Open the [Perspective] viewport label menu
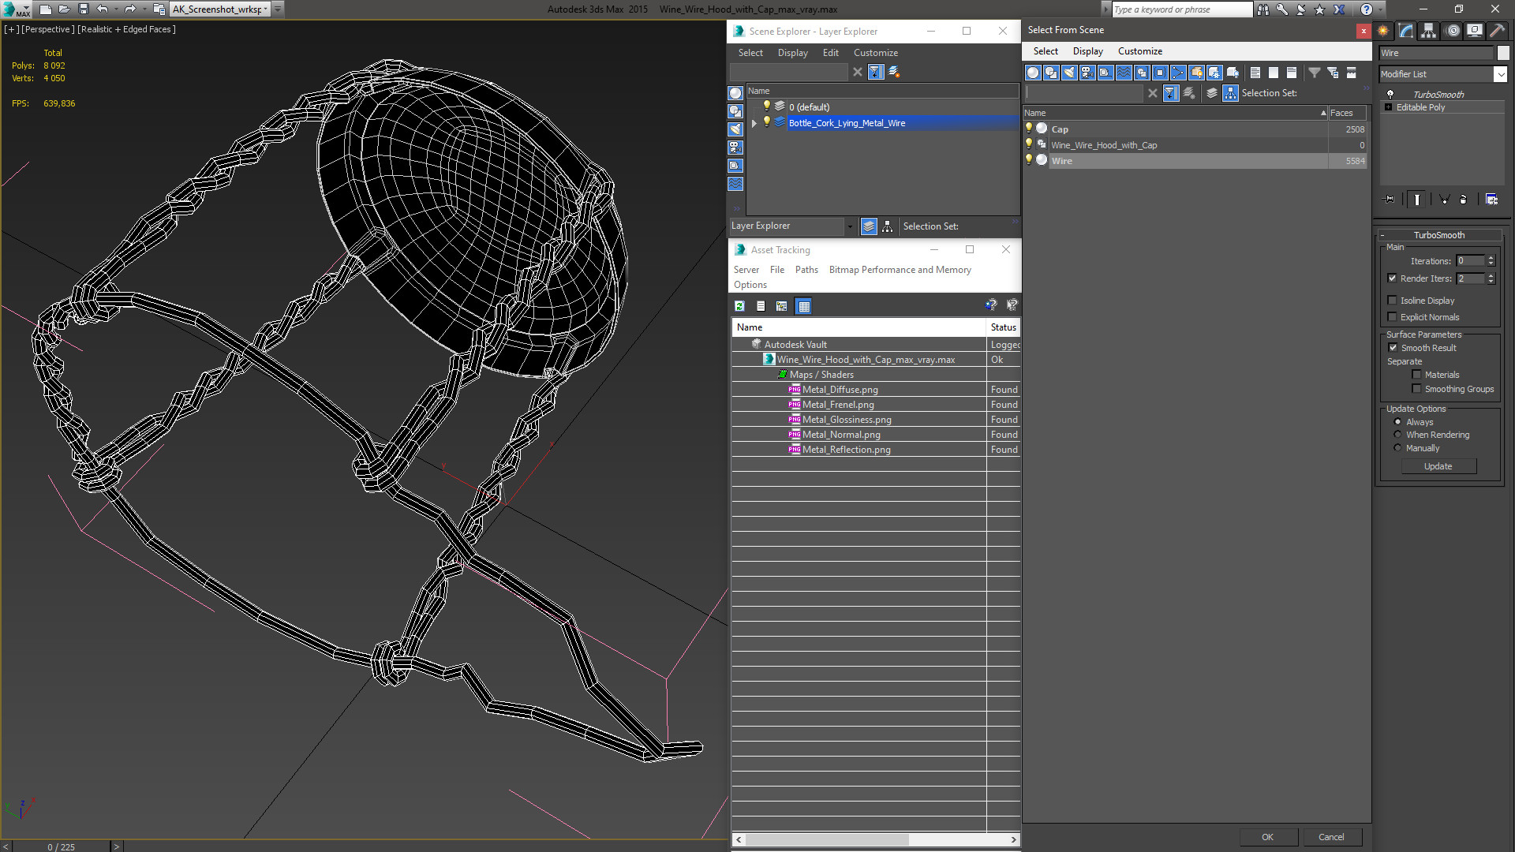The image size is (1515, 852). (x=47, y=29)
